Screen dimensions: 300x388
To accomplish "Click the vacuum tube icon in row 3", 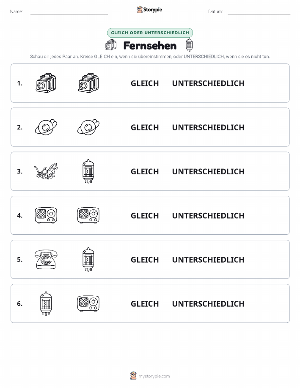I will click(88, 171).
